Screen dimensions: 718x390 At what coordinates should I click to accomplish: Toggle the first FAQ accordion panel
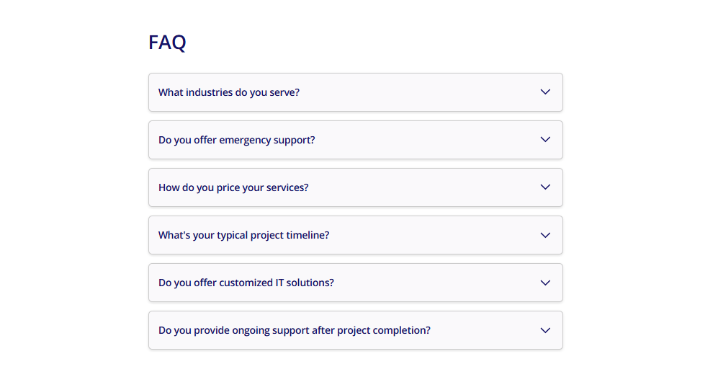pos(355,92)
